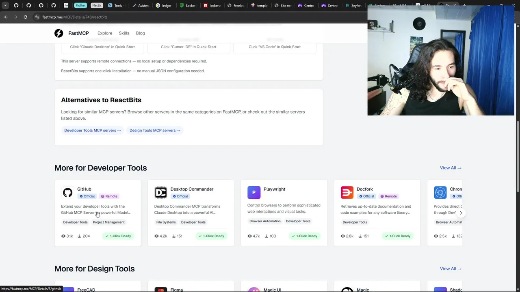Click the Figma card logo icon
The image size is (520, 292).
click(160, 290)
